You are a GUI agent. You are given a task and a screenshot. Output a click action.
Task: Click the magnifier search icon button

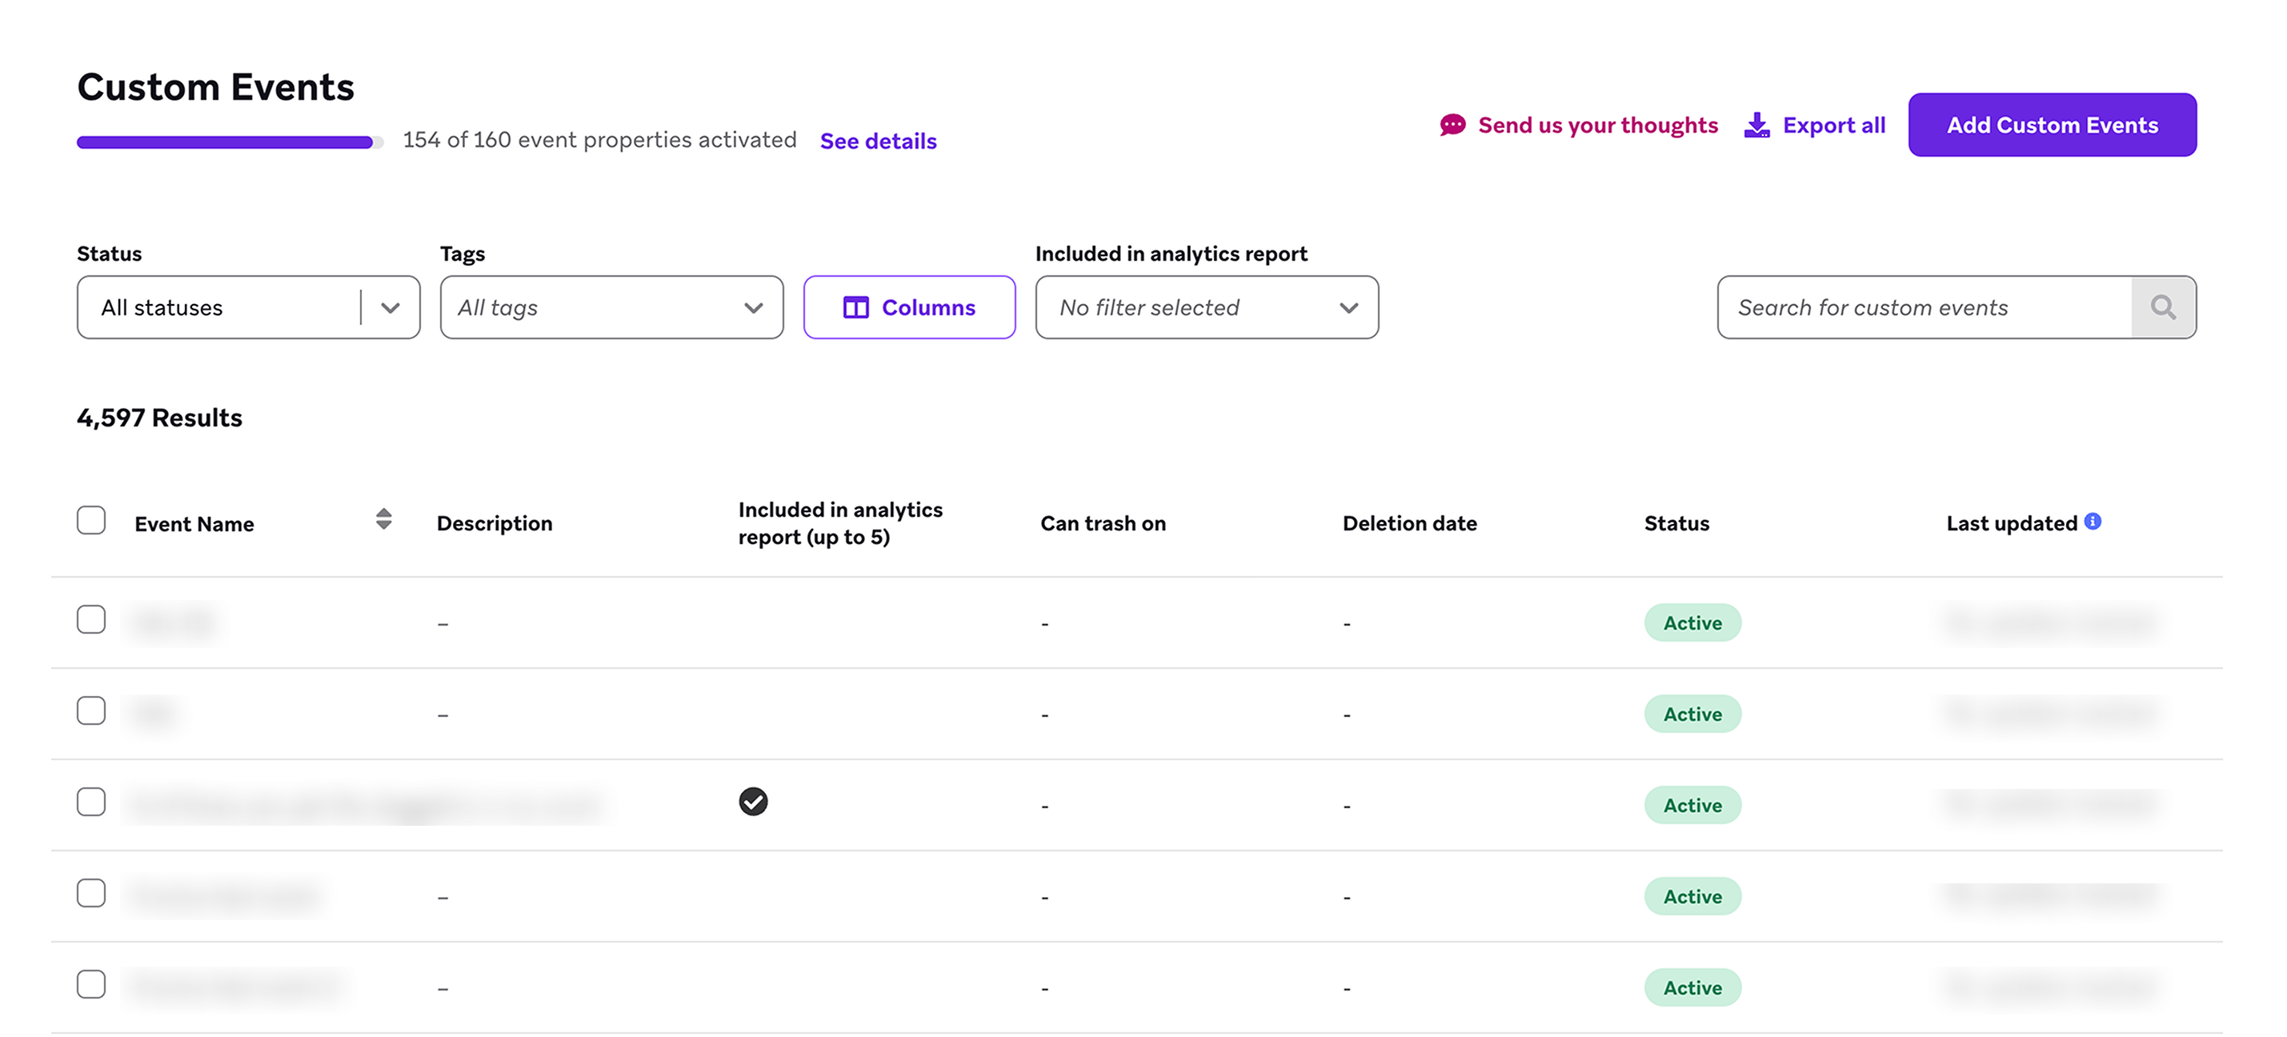tap(2163, 307)
